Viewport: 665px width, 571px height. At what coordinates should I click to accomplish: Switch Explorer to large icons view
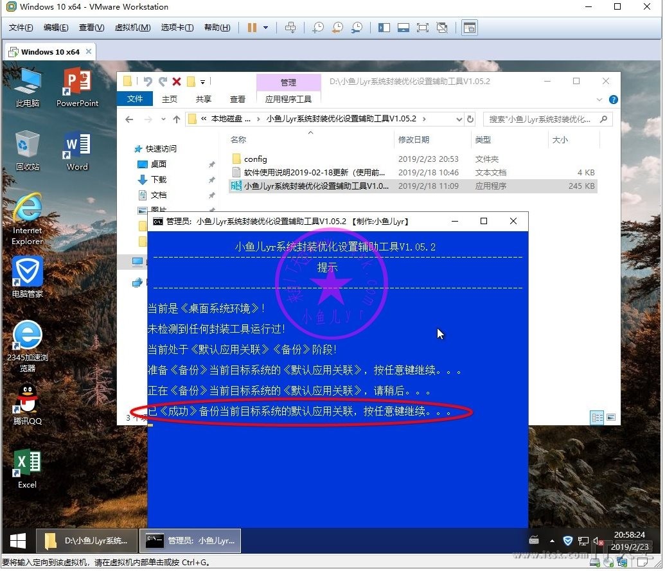coord(611,417)
